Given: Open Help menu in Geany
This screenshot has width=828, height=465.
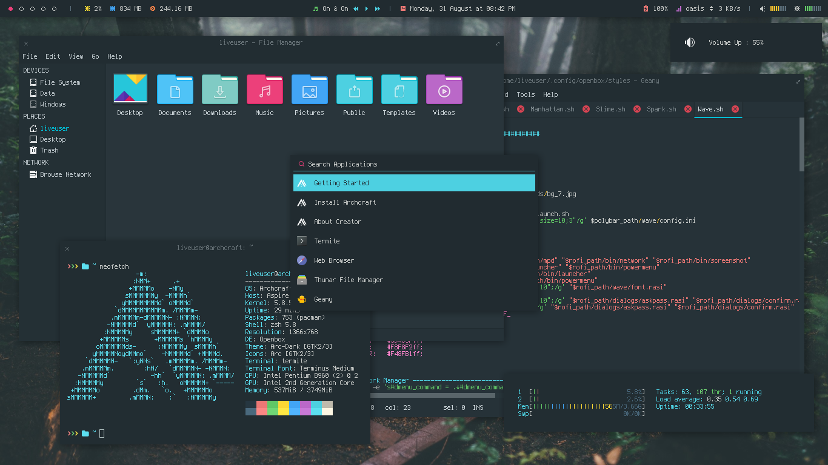Looking at the screenshot, I should point(550,94).
